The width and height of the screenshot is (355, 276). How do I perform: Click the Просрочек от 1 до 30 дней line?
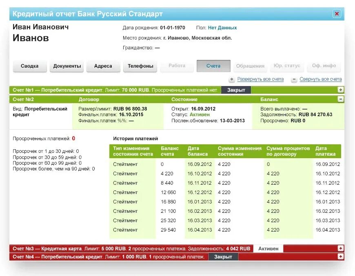click(x=46, y=151)
